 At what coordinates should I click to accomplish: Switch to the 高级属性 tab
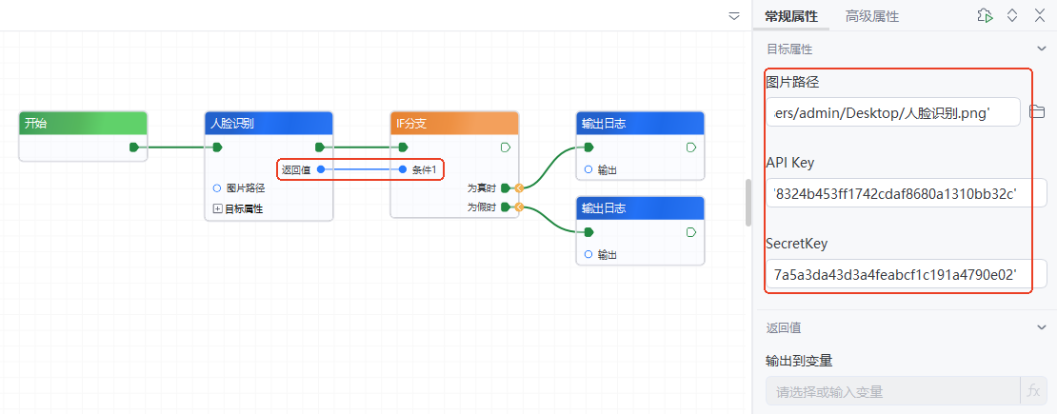coord(872,16)
